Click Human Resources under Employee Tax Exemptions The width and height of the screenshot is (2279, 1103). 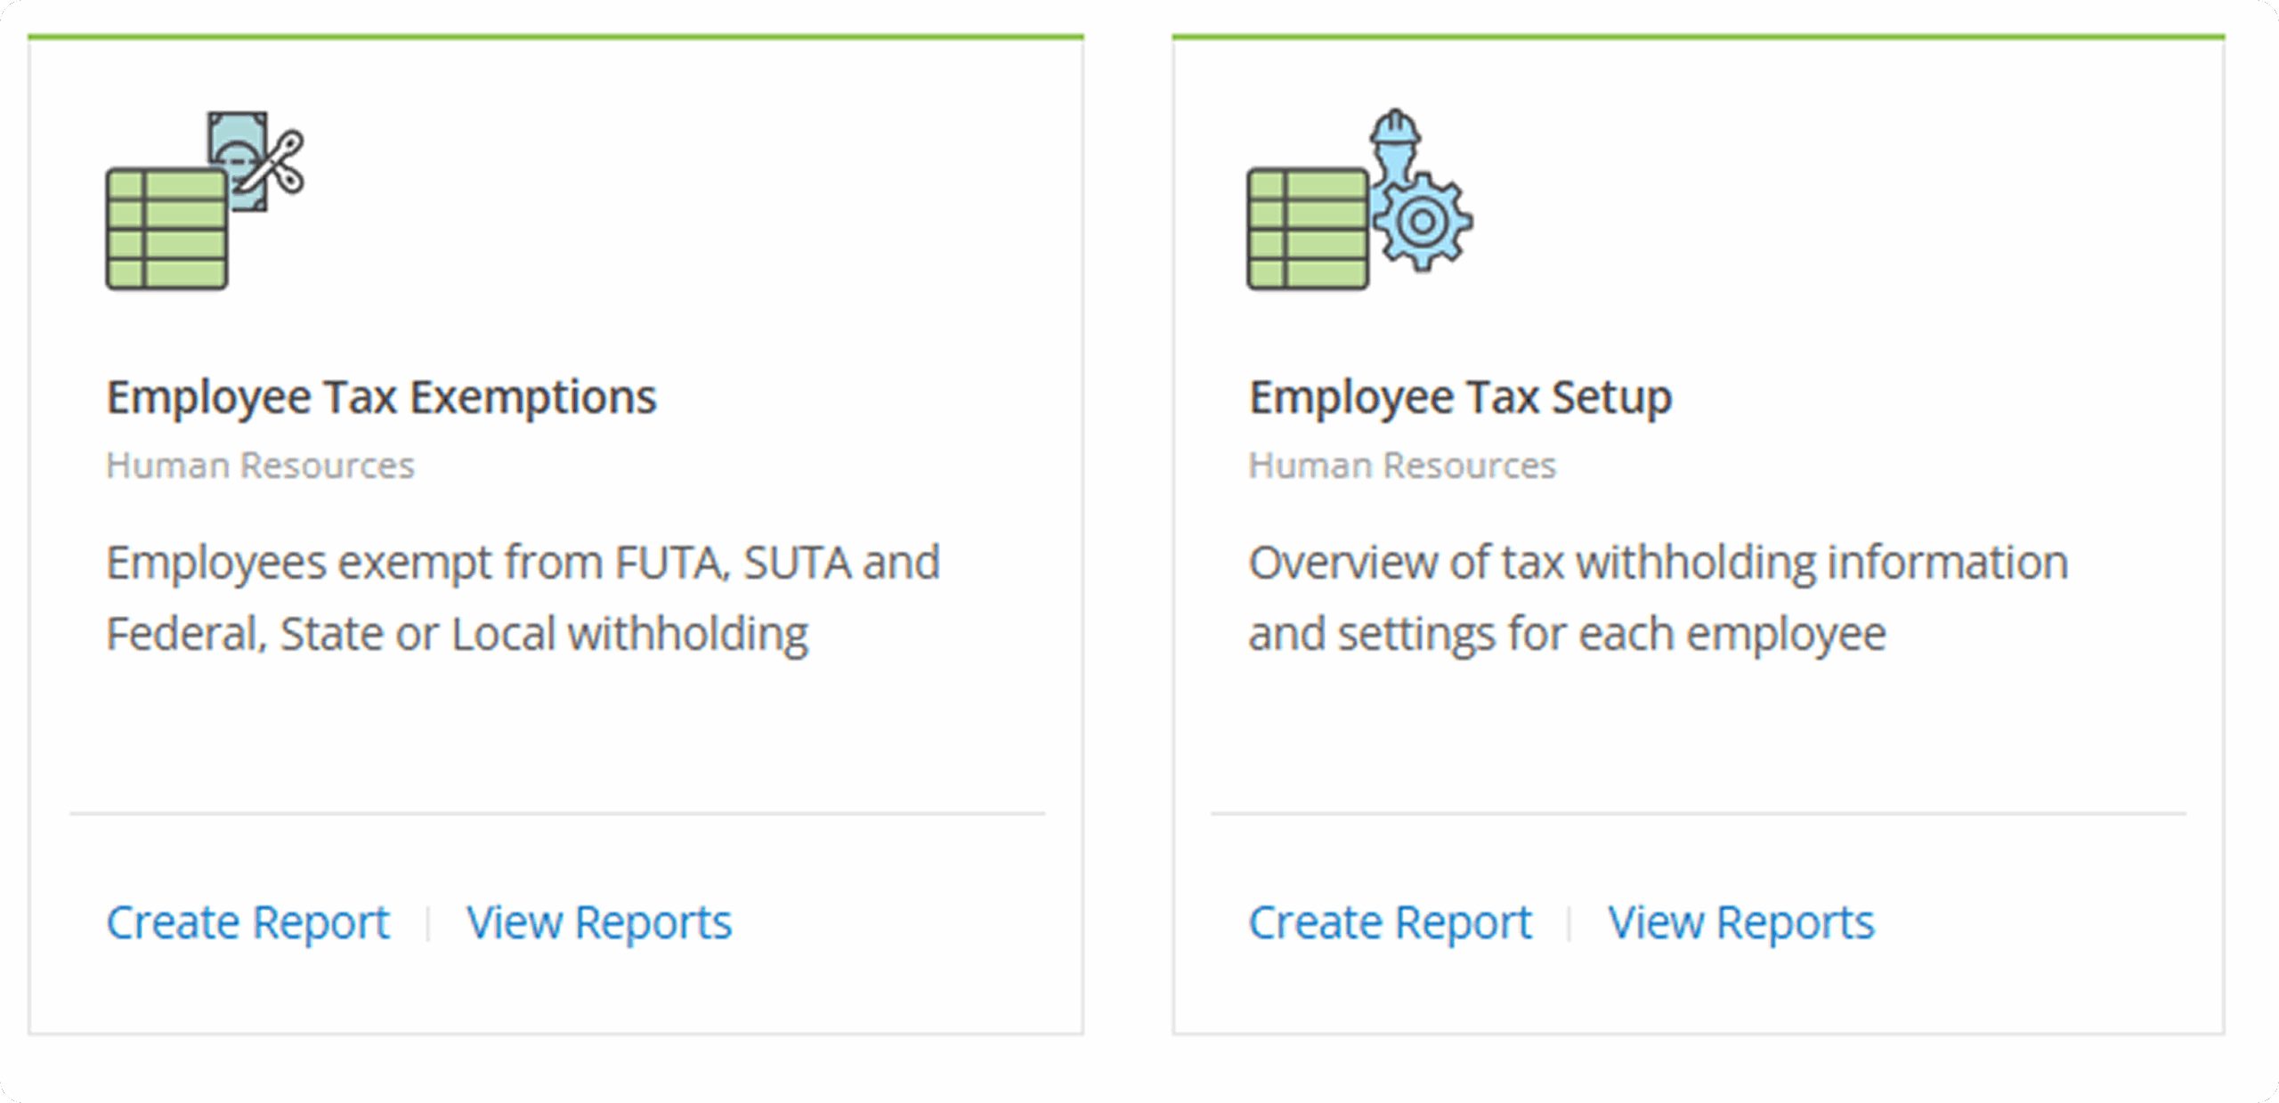pyautogui.click(x=260, y=466)
